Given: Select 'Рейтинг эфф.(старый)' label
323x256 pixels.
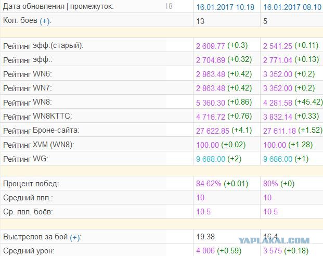Looking at the screenshot, I should tap(43, 46).
